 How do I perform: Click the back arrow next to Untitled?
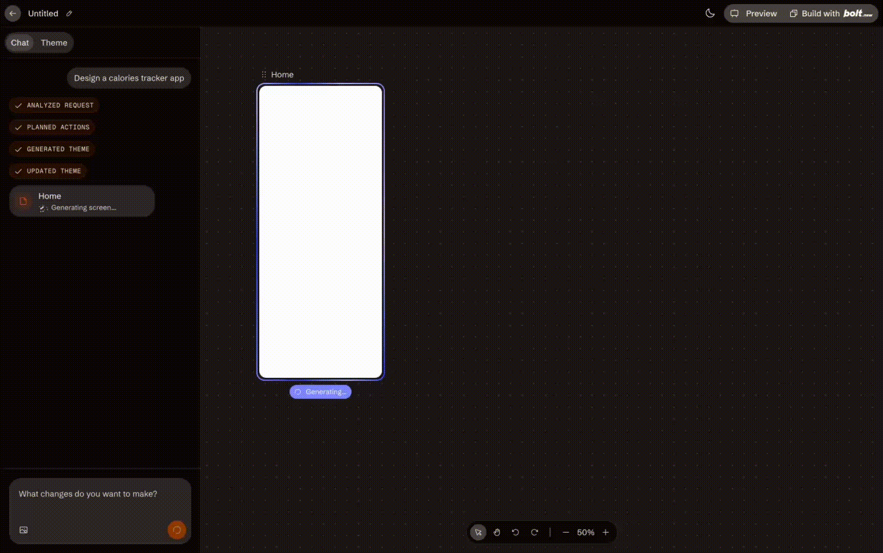pos(12,13)
